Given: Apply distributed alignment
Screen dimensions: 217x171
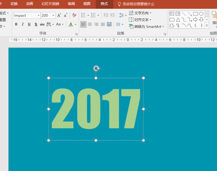Looking at the screenshot, I should 109,24.
